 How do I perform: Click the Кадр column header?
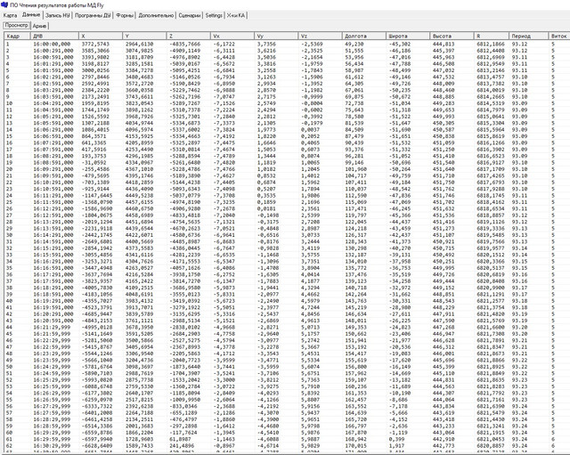pos(14,35)
